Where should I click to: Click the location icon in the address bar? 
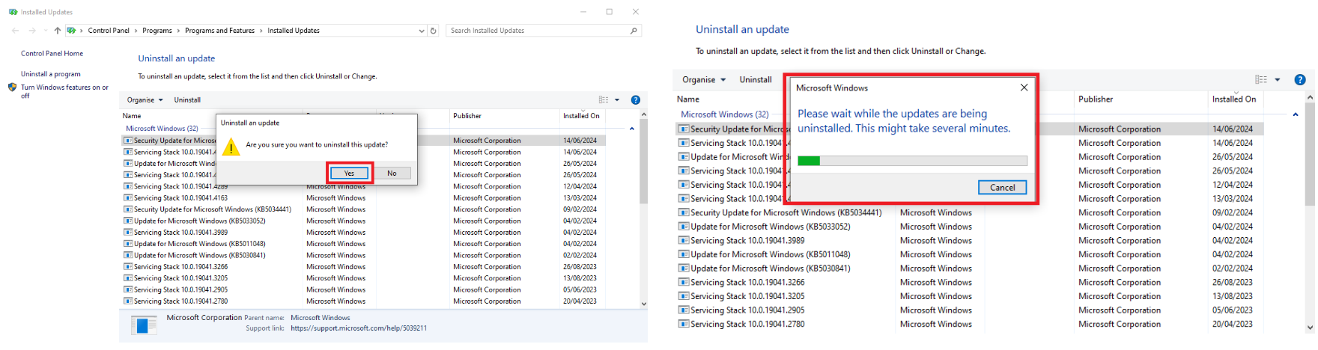[71, 31]
